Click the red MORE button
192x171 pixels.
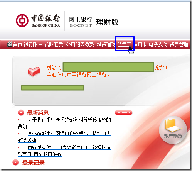123,112
